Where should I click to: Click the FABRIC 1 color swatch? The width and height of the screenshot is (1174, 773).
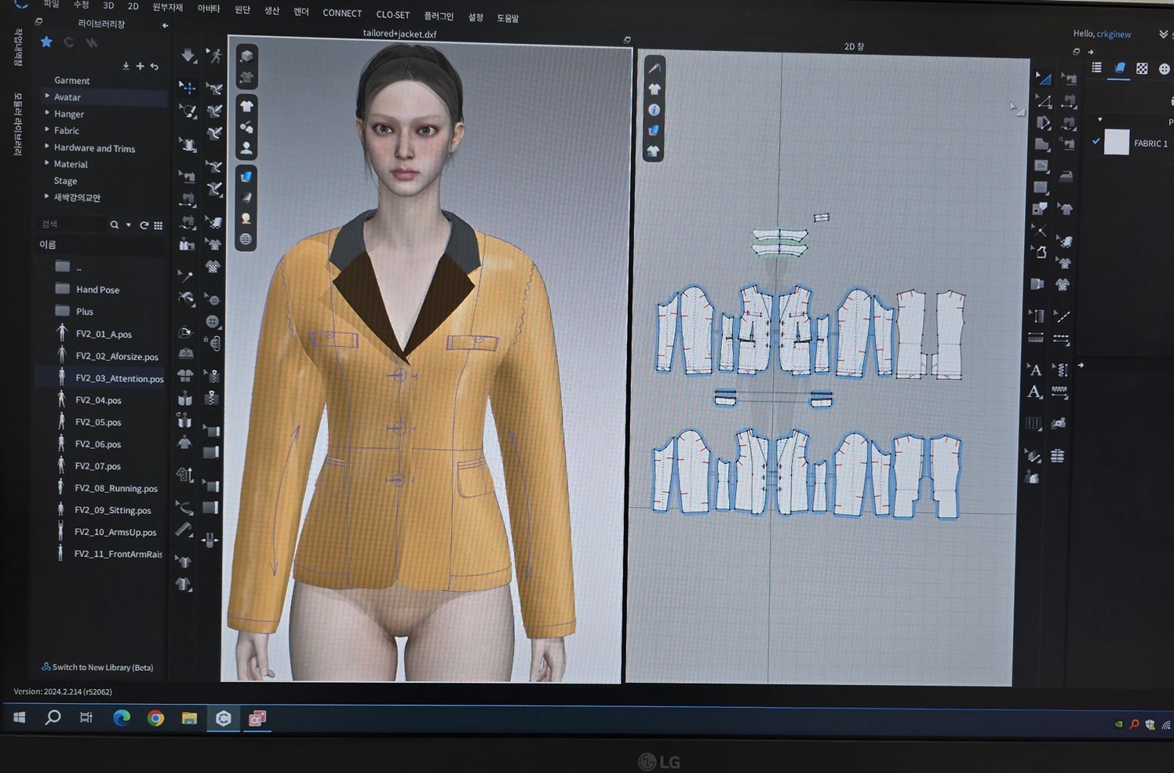pos(1116,143)
